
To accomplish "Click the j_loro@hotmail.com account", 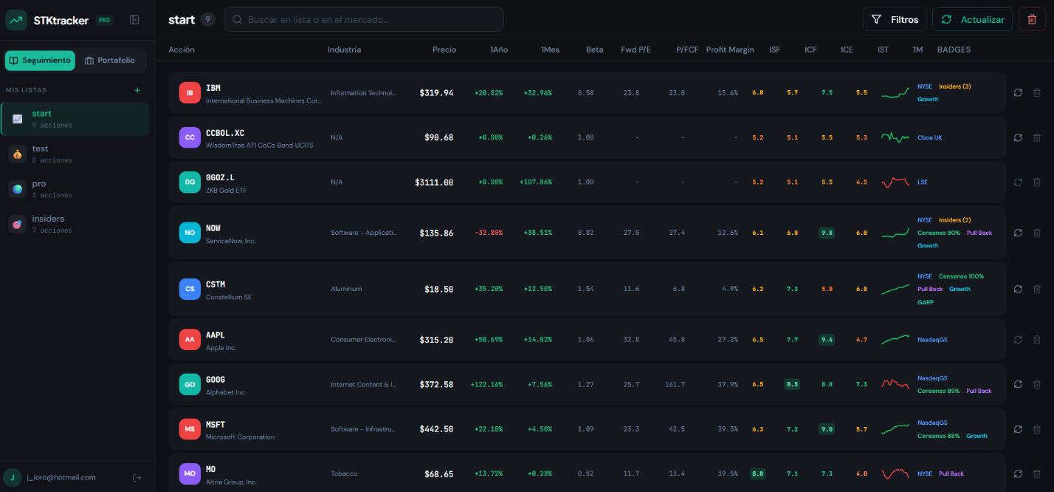I will (x=61, y=477).
